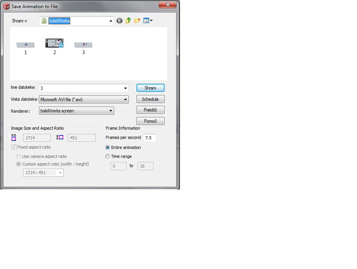The height and width of the screenshot is (269, 357).
Task: Open help with the Pomoč button
Action: [x=150, y=121]
